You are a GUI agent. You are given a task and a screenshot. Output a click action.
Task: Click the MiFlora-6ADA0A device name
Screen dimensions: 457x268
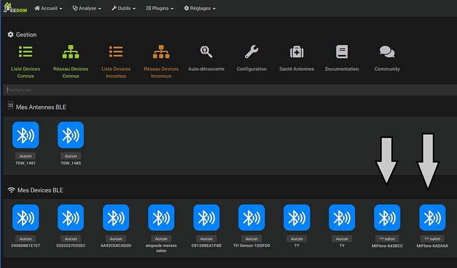(x=432, y=246)
